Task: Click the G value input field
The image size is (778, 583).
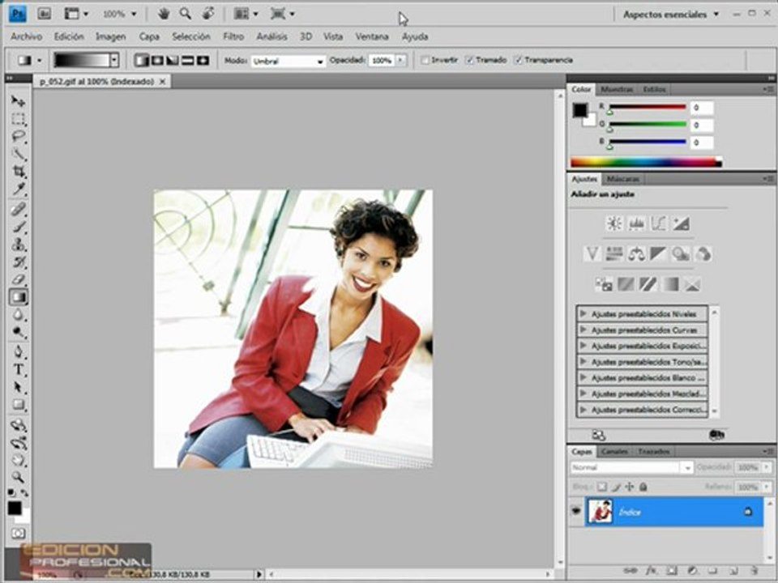Action: [702, 125]
